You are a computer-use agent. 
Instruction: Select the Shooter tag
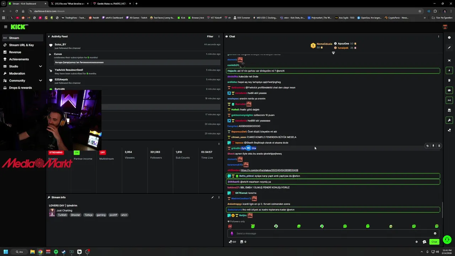[75, 215]
